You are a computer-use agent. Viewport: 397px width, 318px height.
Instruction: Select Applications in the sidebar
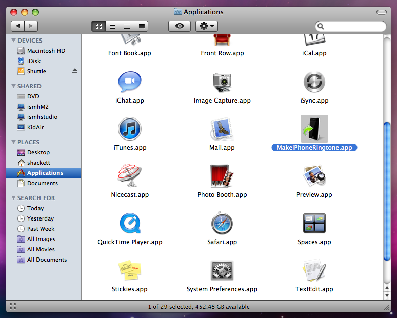click(x=44, y=173)
